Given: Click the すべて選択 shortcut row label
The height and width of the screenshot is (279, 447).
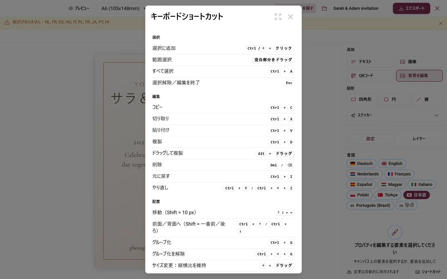Looking at the screenshot, I should [163, 71].
